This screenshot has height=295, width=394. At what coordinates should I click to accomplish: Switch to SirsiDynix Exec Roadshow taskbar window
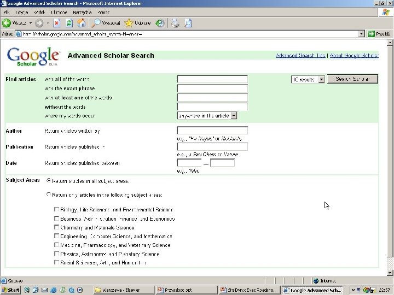[249, 290]
